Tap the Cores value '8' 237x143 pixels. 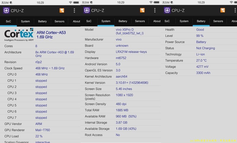pos(36,46)
